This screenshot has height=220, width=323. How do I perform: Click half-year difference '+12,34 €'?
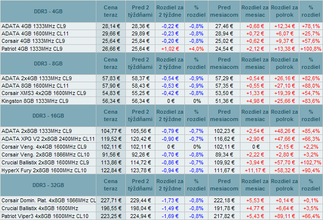[x=284, y=26]
